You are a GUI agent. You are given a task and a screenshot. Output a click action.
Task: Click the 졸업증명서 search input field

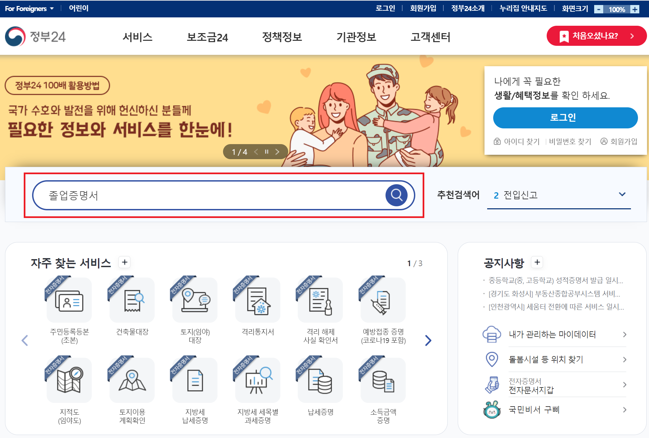tap(207, 195)
